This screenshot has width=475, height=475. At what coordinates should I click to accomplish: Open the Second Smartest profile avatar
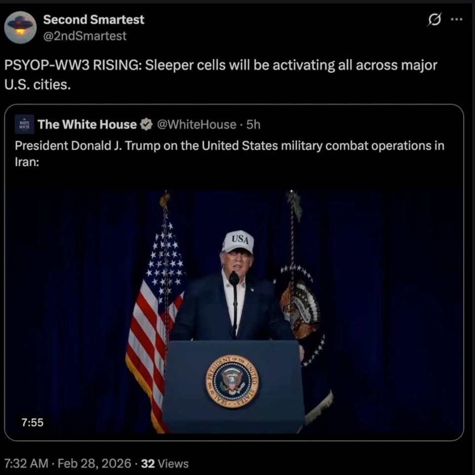point(20,28)
